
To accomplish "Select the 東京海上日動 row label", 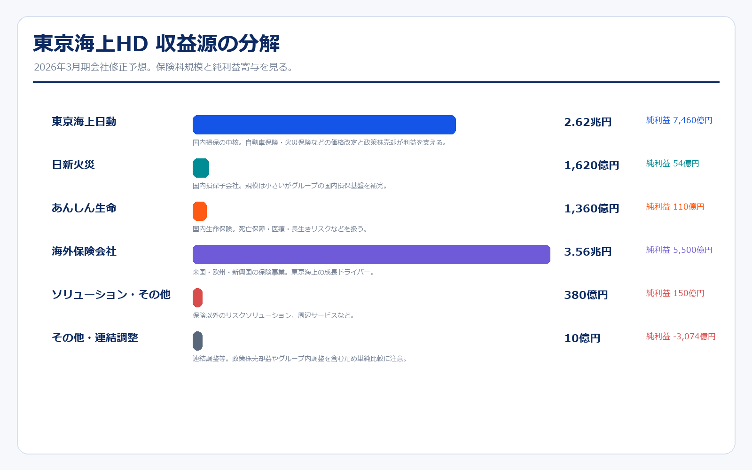I will (x=84, y=122).
